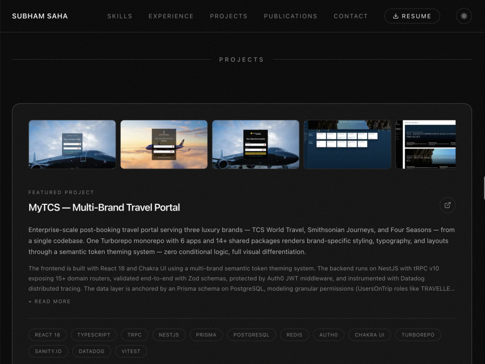Viewport: 485px width, 364px height.
Task: Click the page's vertical scrollbar handle
Action: [x=484, y=188]
